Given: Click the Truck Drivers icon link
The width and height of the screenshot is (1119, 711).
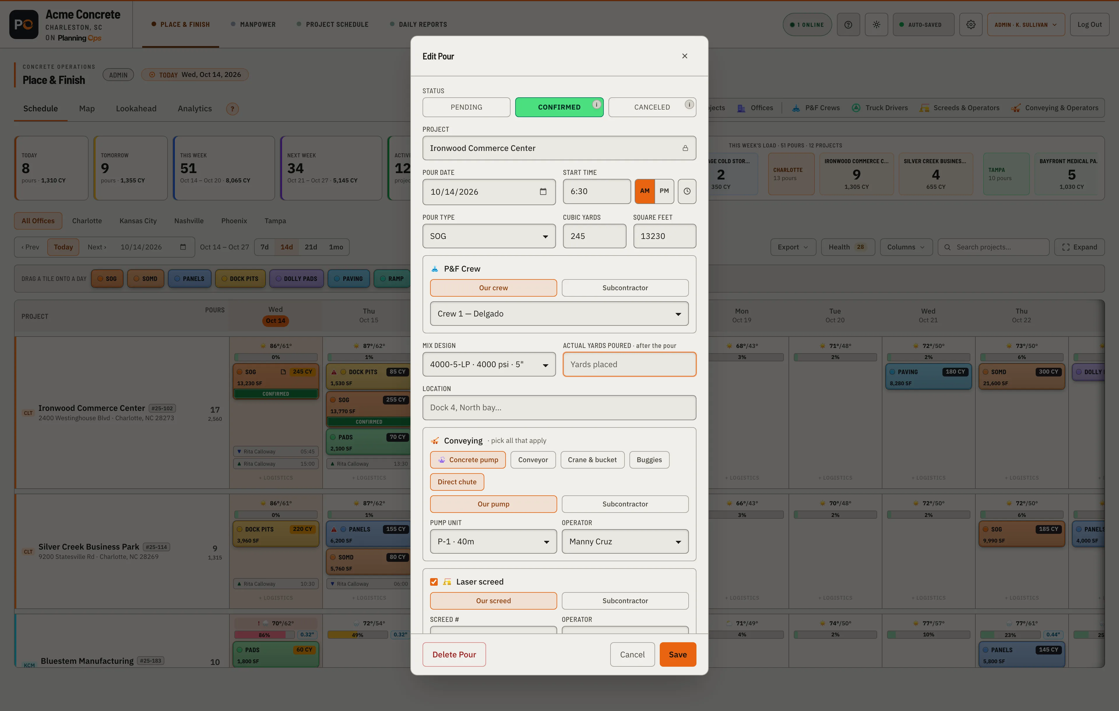Looking at the screenshot, I should click(x=879, y=108).
